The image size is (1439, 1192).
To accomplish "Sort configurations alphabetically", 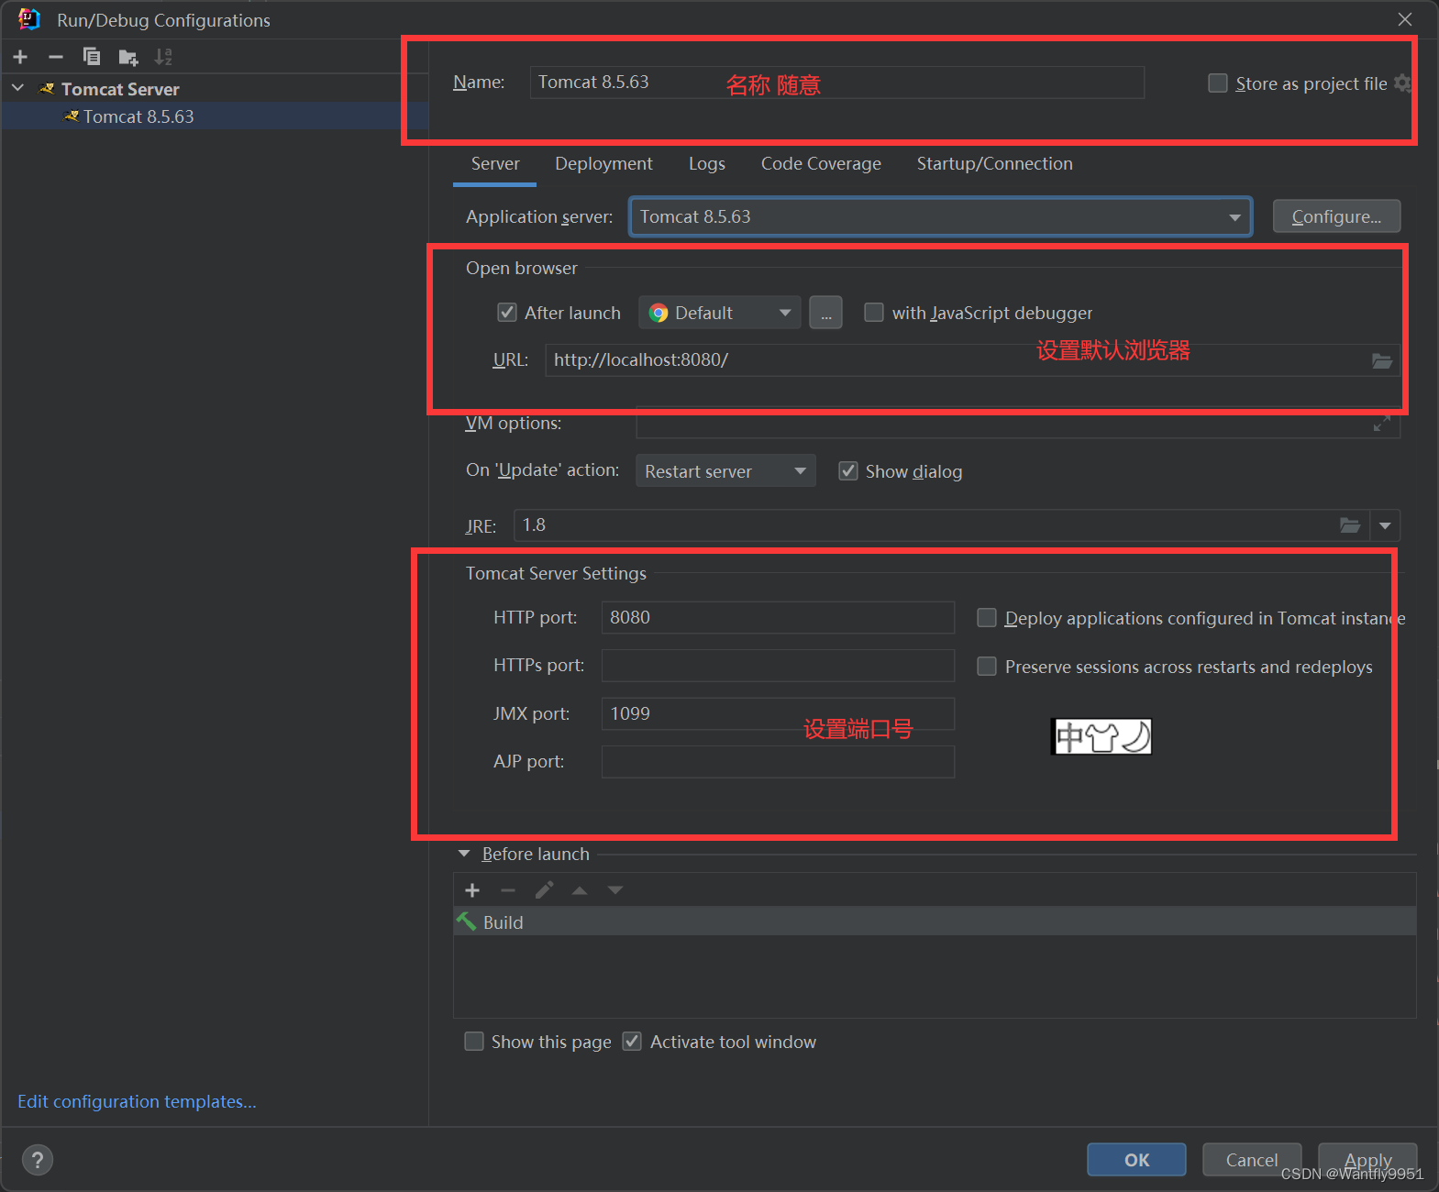I will pyautogui.click(x=163, y=57).
